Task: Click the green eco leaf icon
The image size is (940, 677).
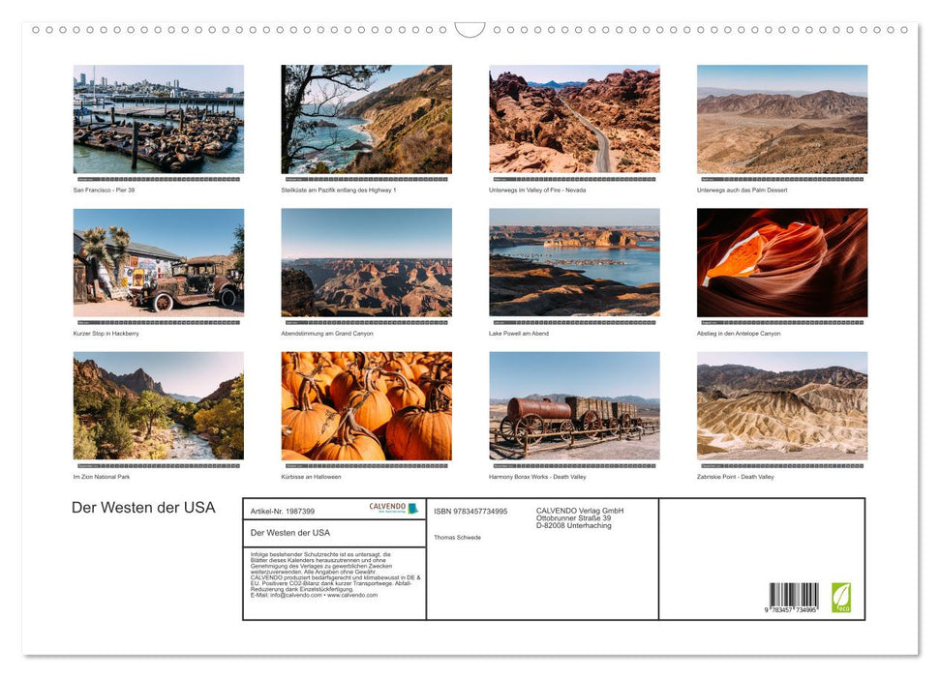Action: [x=841, y=596]
